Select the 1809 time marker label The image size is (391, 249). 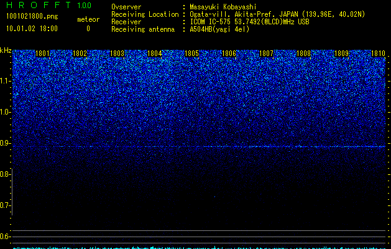point(341,54)
